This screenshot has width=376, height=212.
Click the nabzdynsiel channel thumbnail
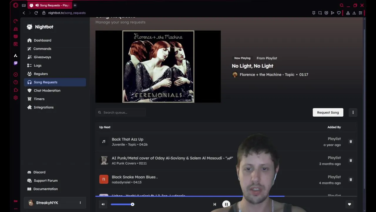[104, 179]
